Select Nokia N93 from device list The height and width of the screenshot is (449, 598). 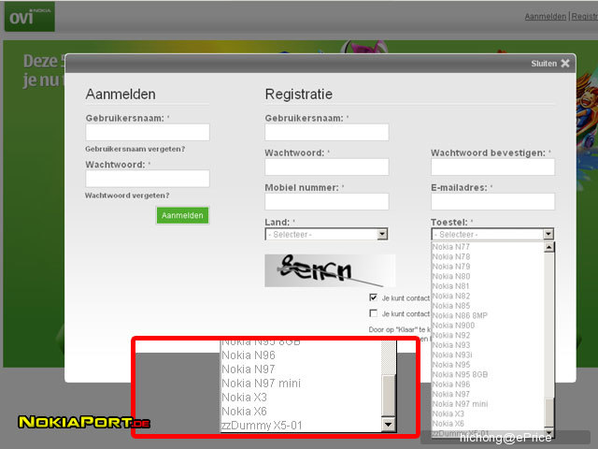(488, 345)
